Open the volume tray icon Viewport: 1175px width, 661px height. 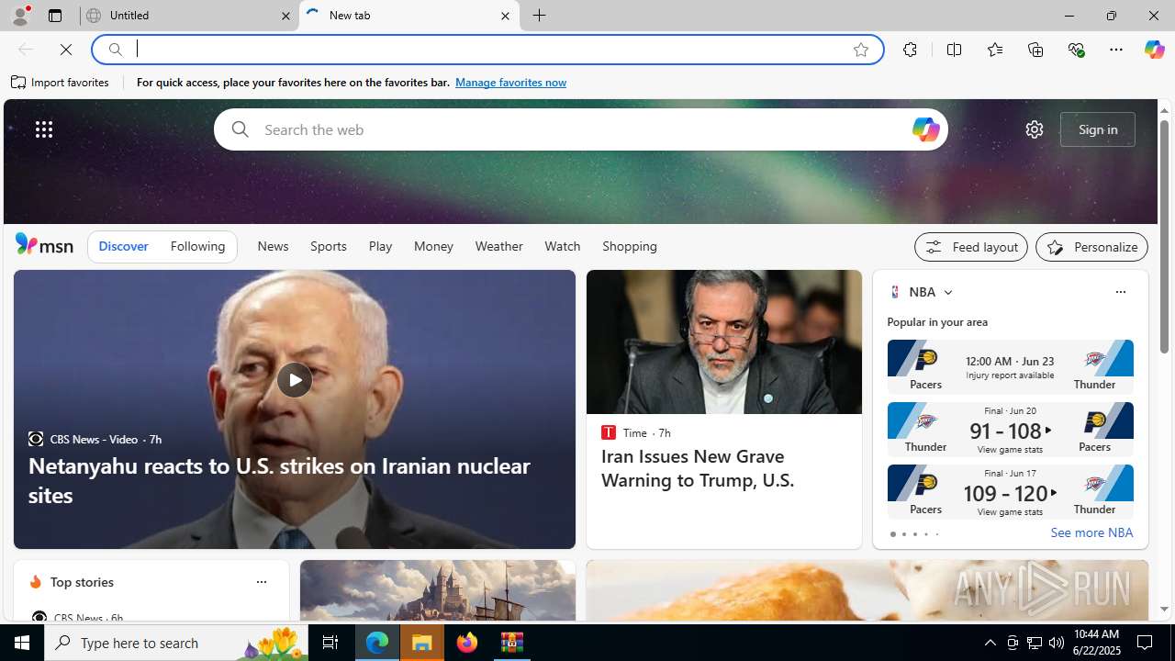(x=1057, y=643)
